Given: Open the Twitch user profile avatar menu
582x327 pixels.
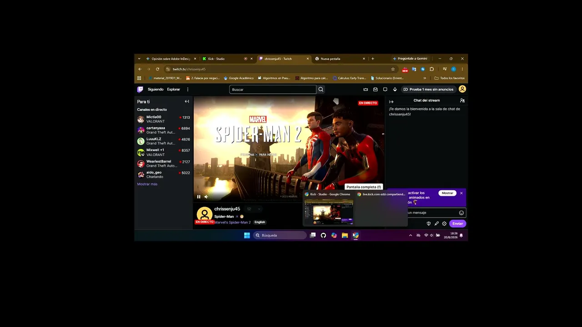Looking at the screenshot, I should 462,89.
